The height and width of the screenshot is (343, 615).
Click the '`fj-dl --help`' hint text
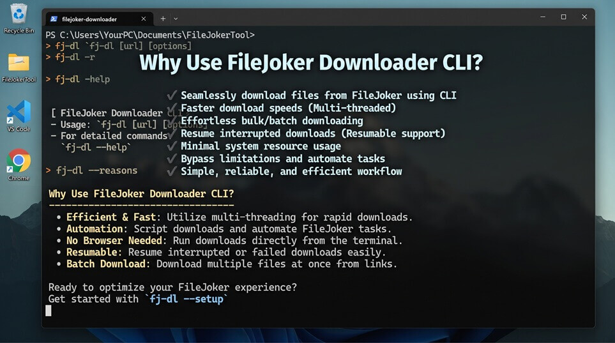(x=96, y=148)
